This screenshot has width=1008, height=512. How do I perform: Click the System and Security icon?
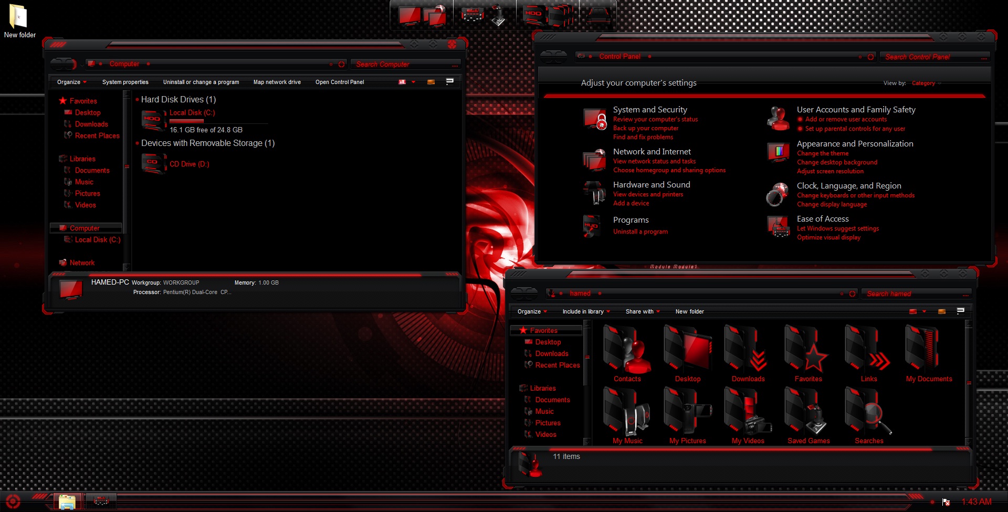tap(595, 120)
